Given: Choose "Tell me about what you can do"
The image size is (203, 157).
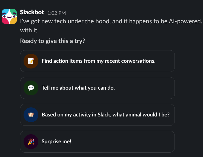Looking at the screenshot, I should pyautogui.click(x=78, y=88).
